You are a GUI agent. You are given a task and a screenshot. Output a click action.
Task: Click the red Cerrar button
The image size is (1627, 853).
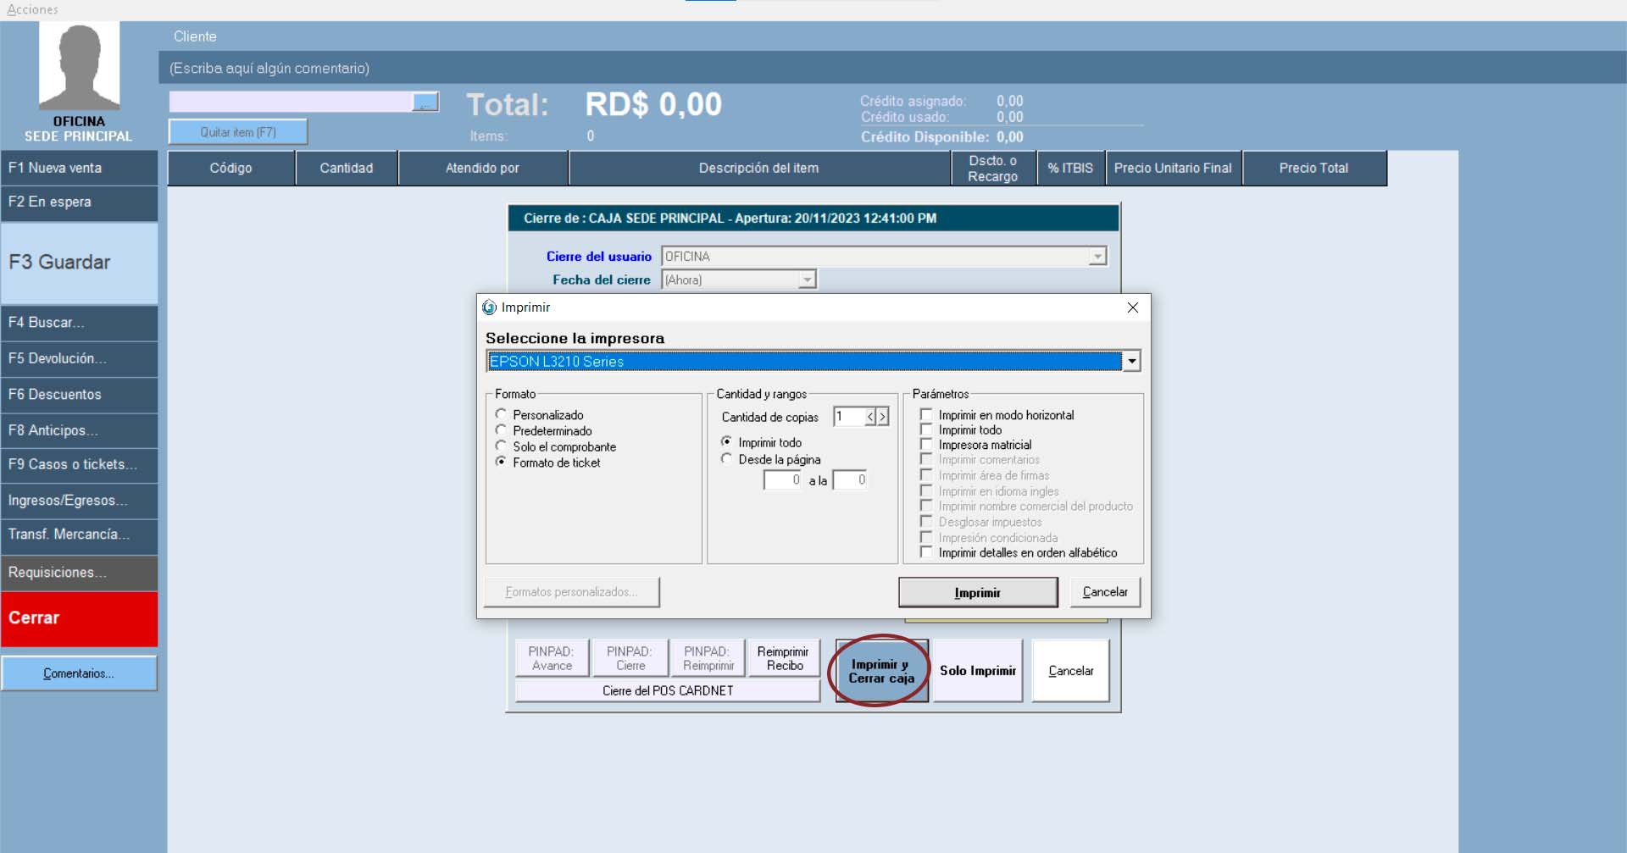pyautogui.click(x=79, y=618)
